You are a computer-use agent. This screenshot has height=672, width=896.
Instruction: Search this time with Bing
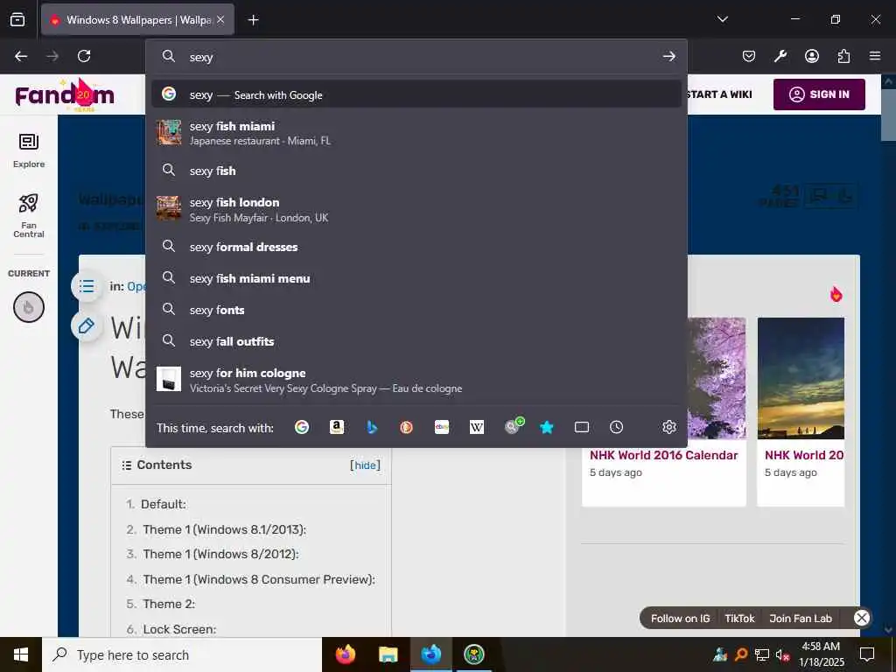[x=371, y=427]
